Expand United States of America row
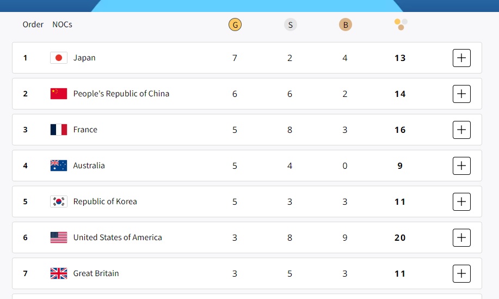Viewport: 499px width, 299px height. (461, 237)
